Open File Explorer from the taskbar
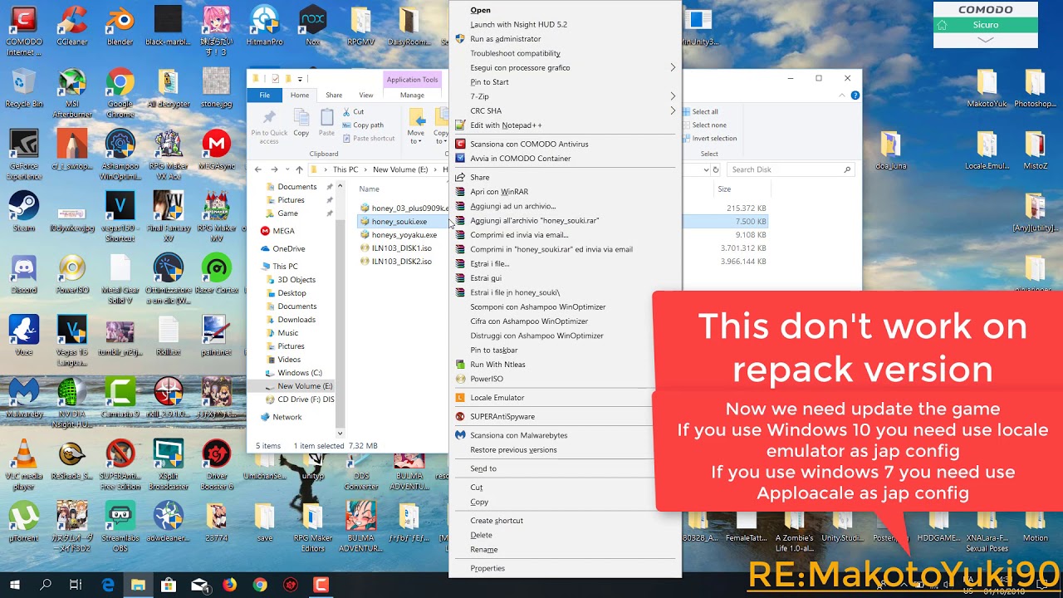 tap(138, 585)
